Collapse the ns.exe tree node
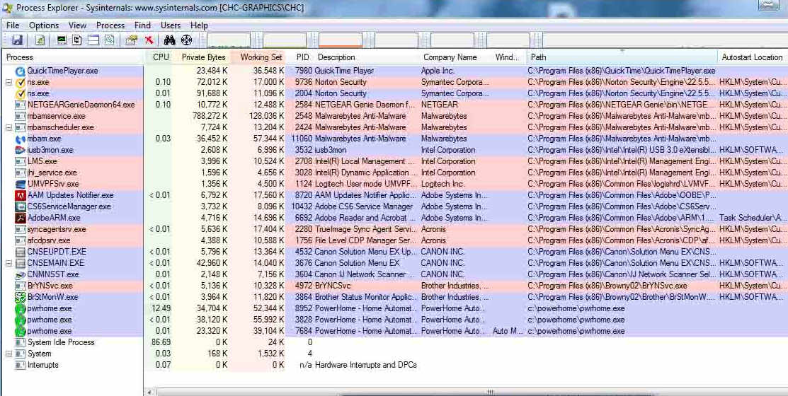Viewport: 788px width, 396px height. coord(8,82)
